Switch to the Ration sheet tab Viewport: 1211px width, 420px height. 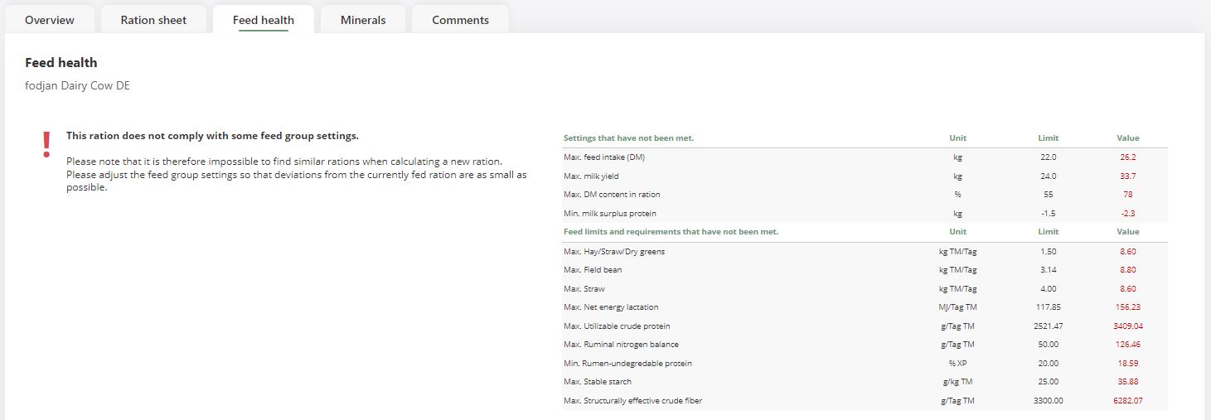pyautogui.click(x=153, y=20)
